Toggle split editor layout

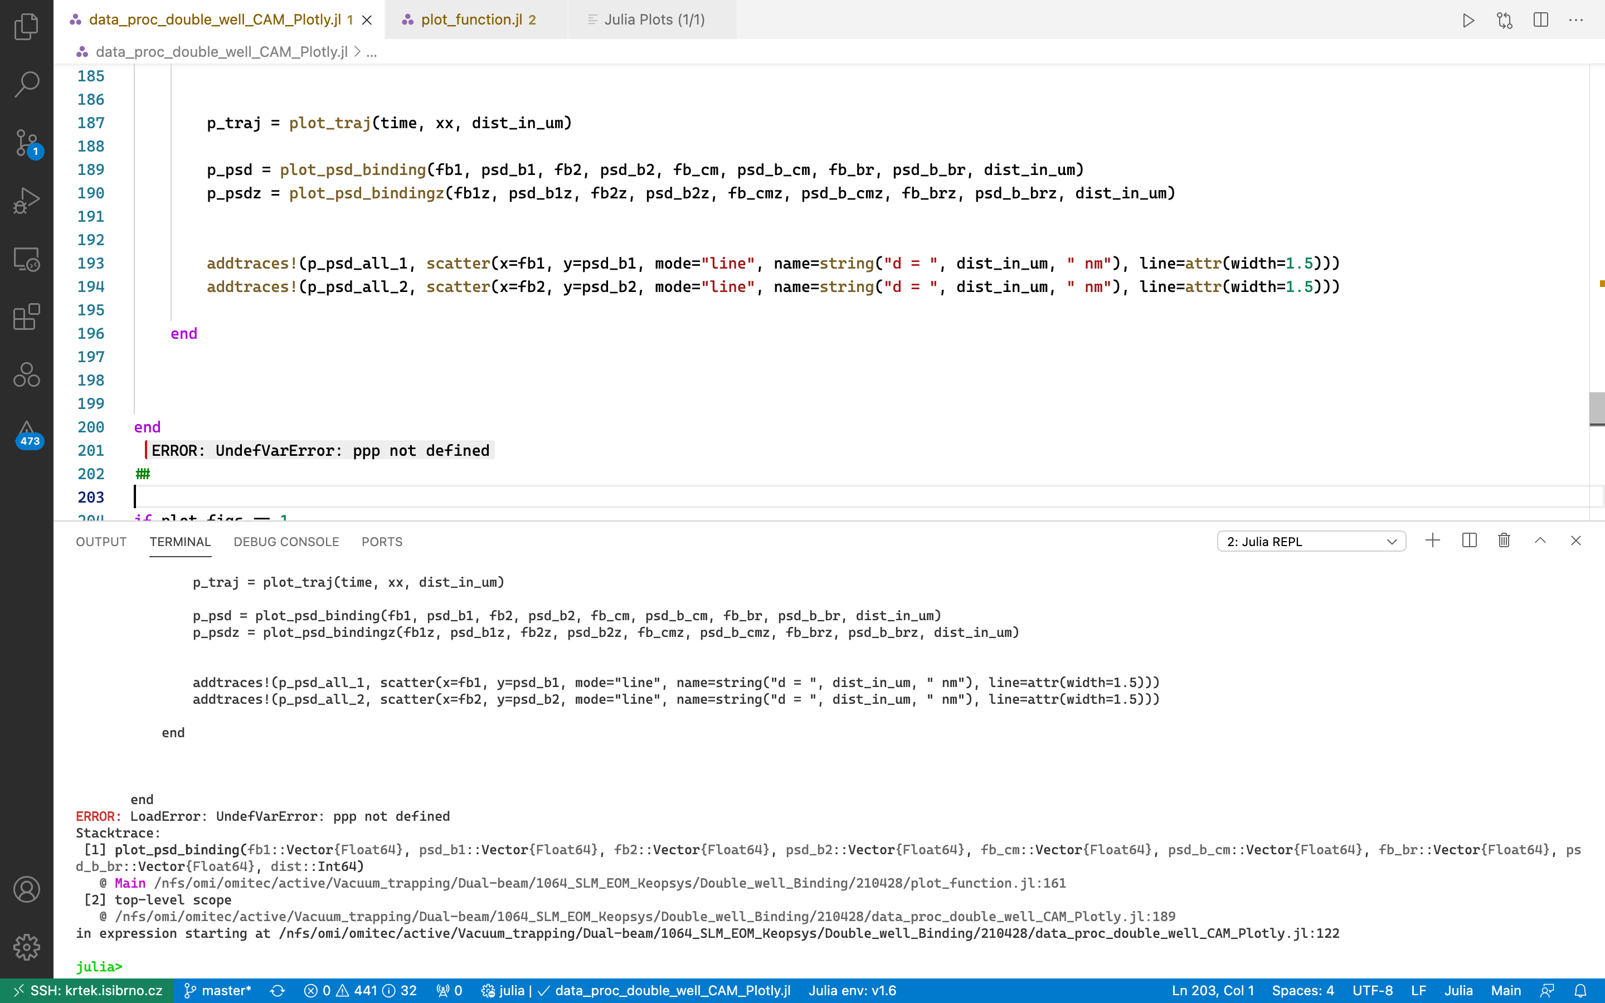pos(1540,20)
